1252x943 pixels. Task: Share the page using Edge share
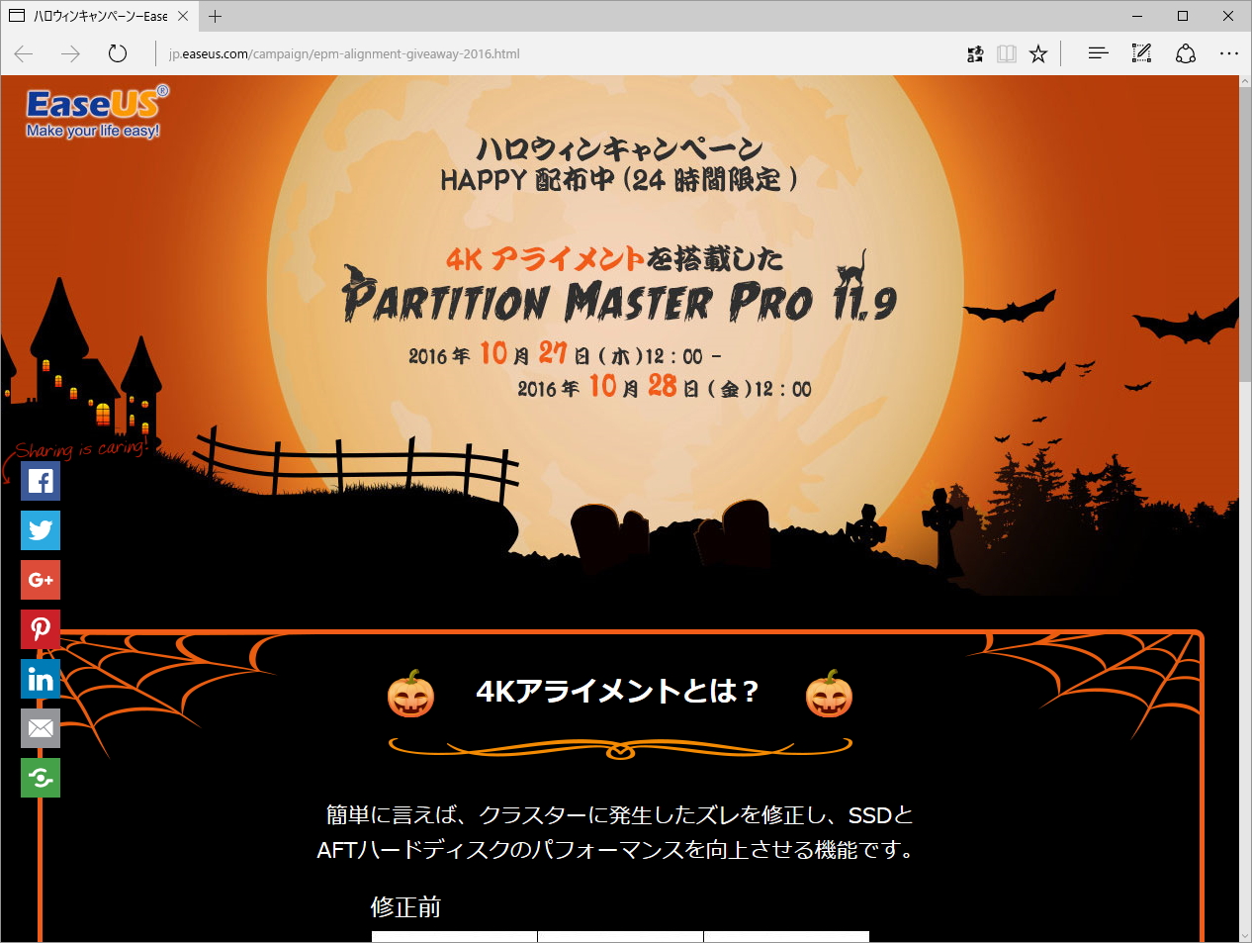point(1186,53)
